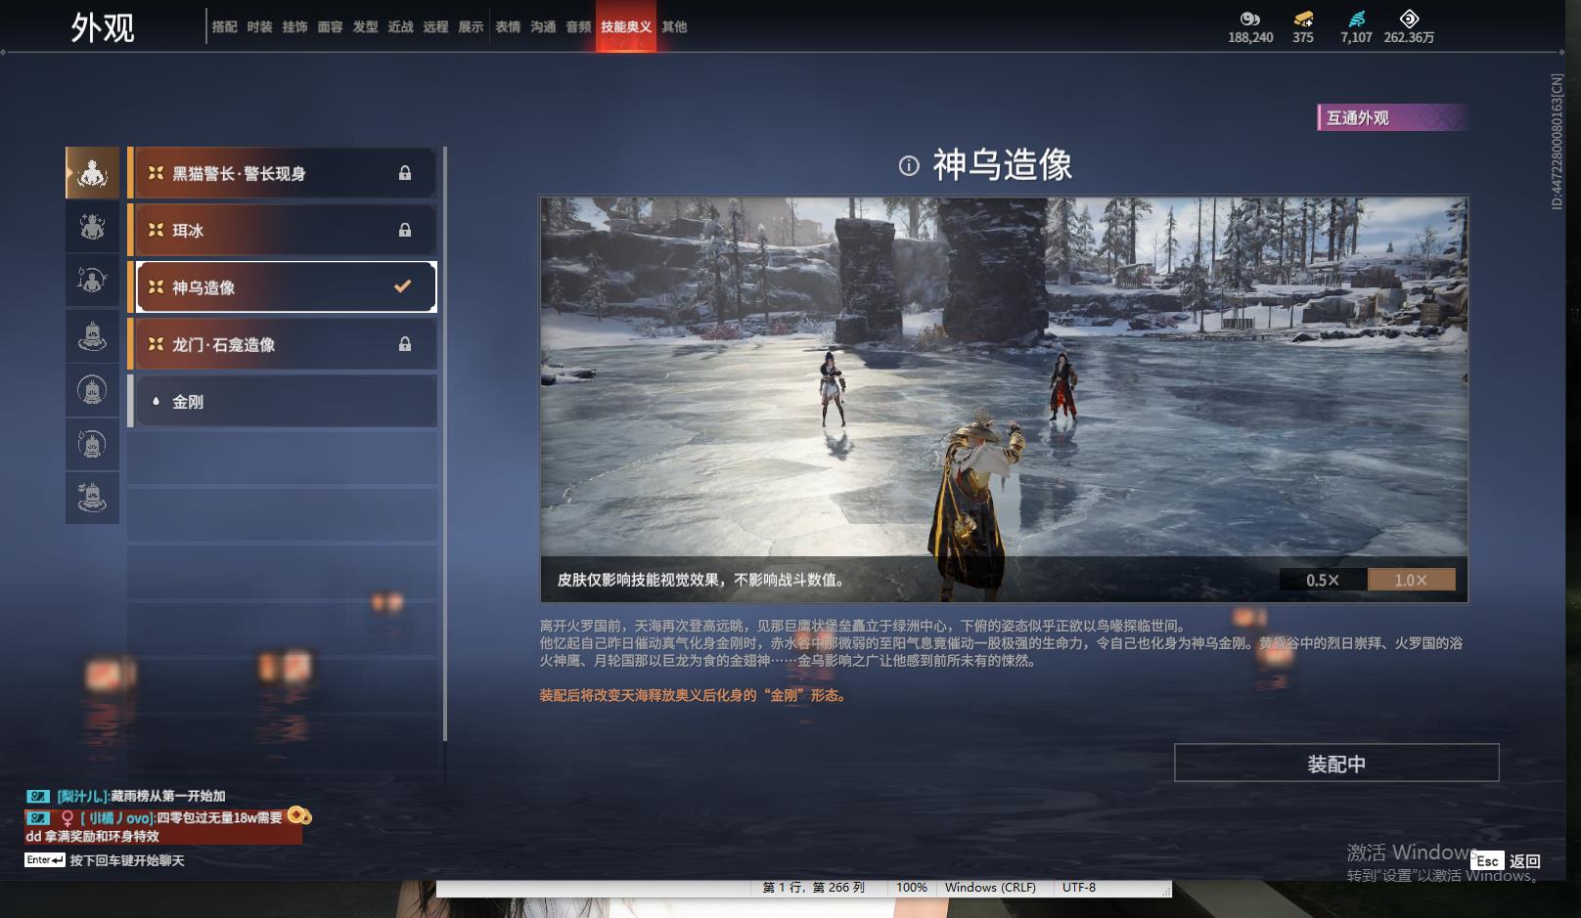
Task: Click the 梨汁儿 chat message
Action: [x=141, y=796]
